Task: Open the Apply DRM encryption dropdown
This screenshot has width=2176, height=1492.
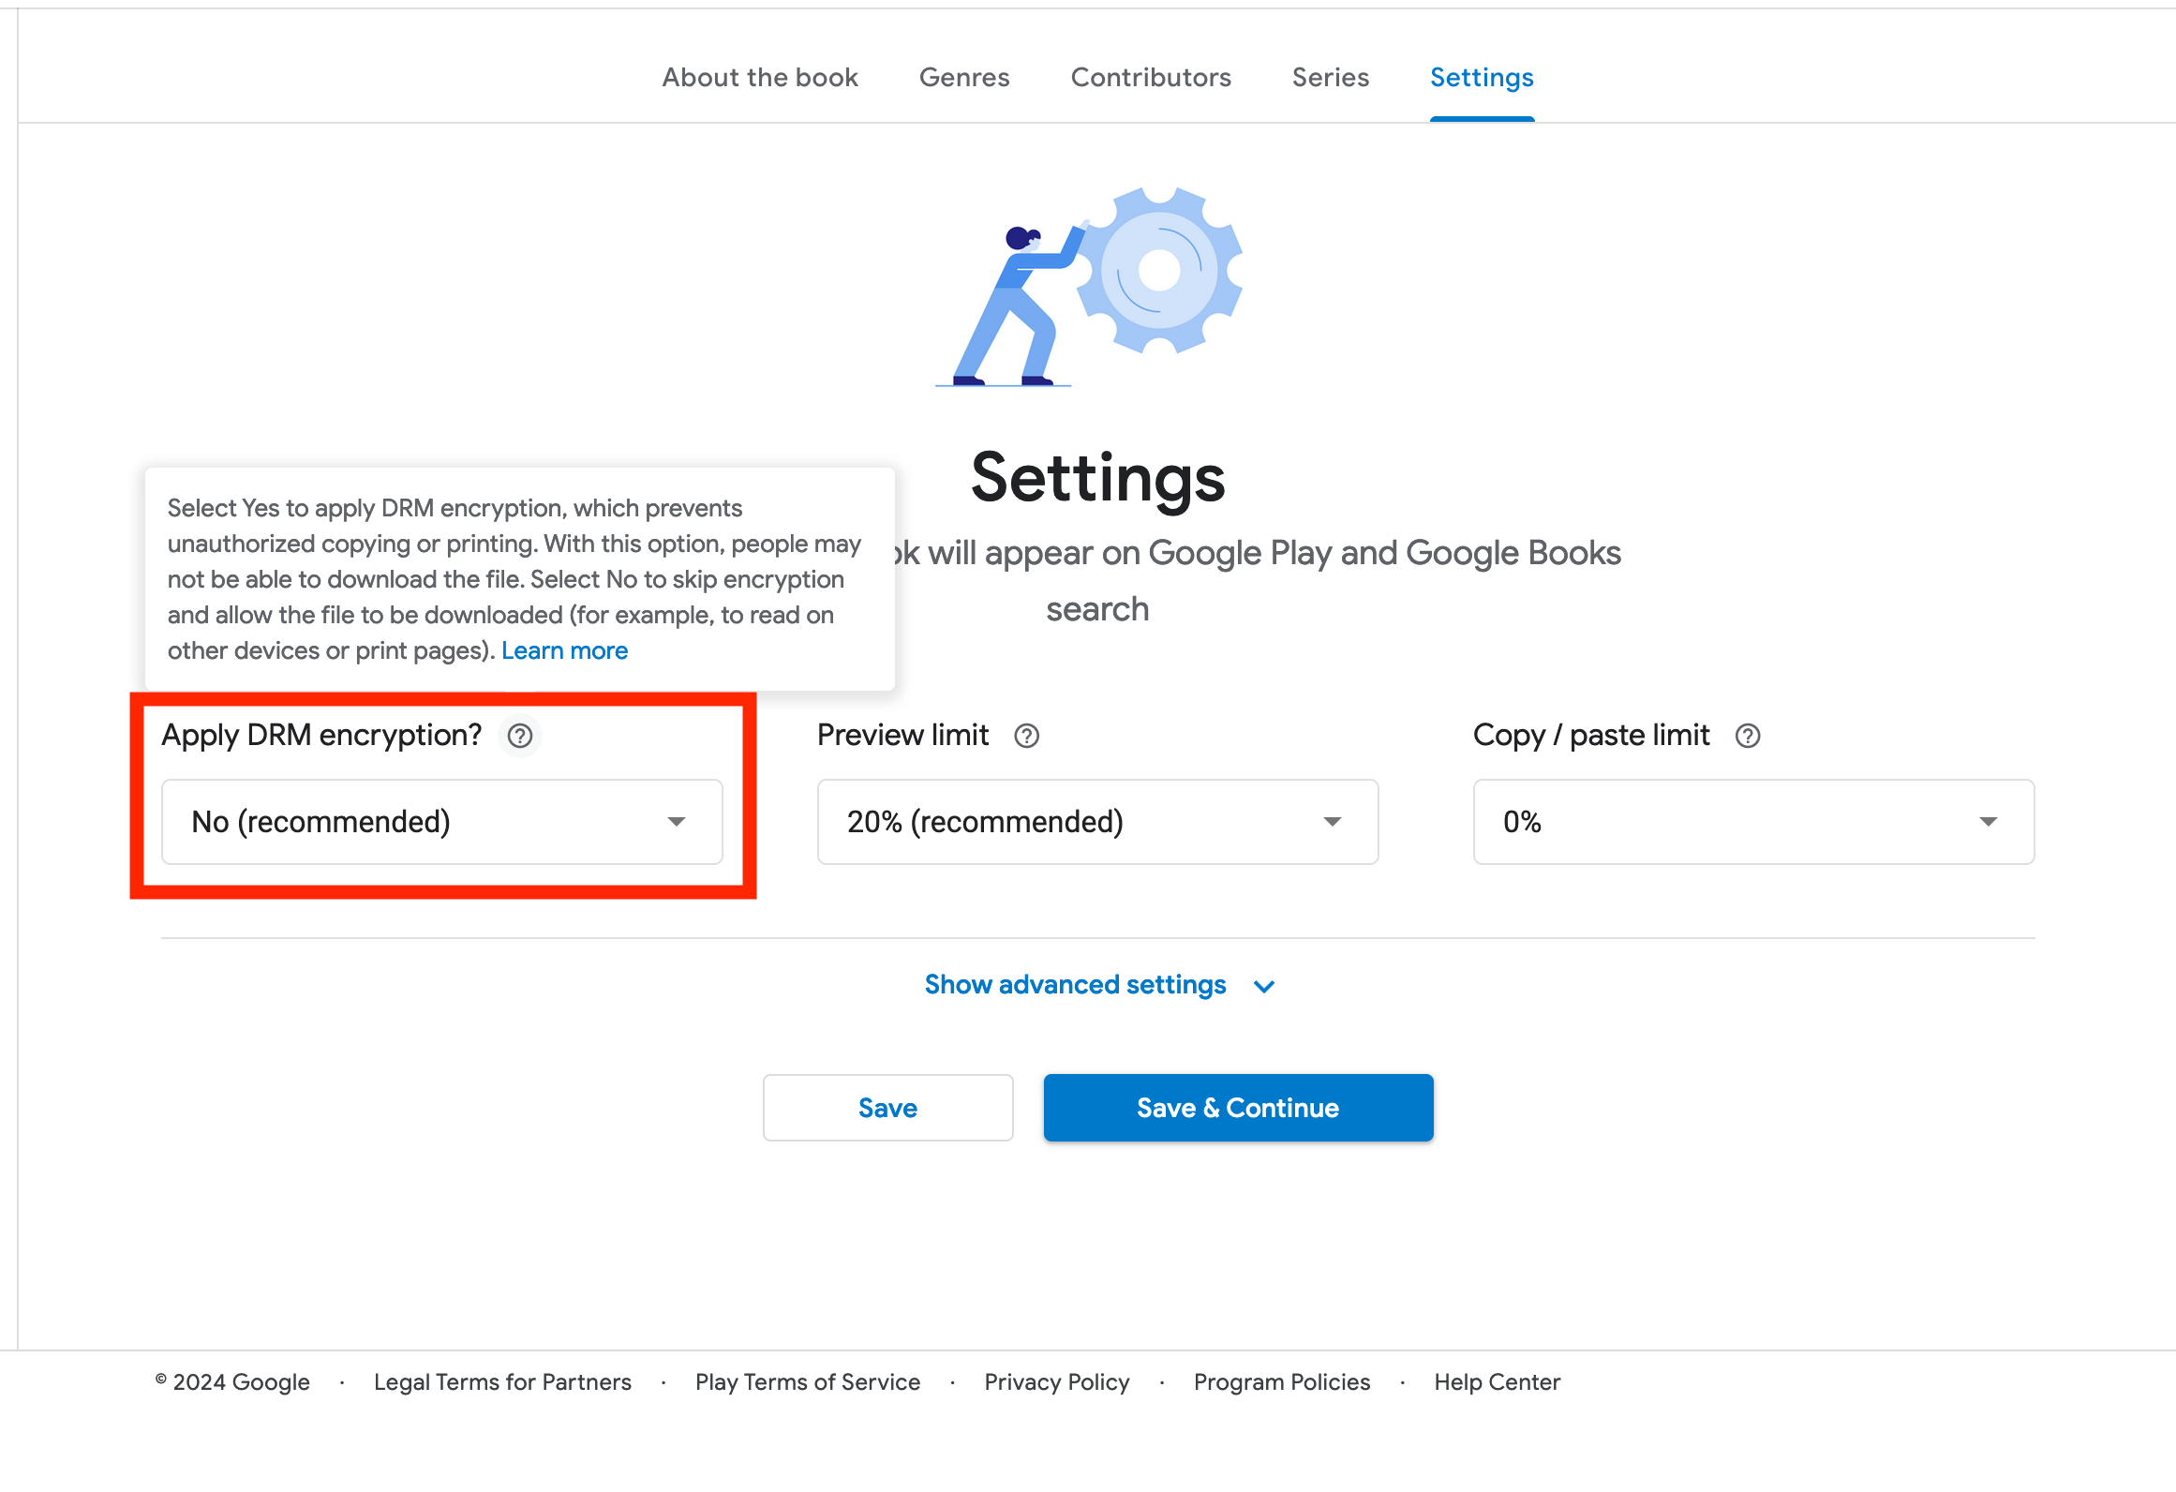Action: 441,822
